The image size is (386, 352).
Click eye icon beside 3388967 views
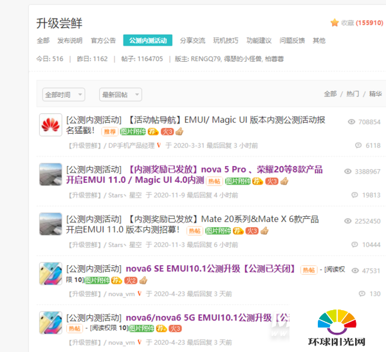coord(348,171)
